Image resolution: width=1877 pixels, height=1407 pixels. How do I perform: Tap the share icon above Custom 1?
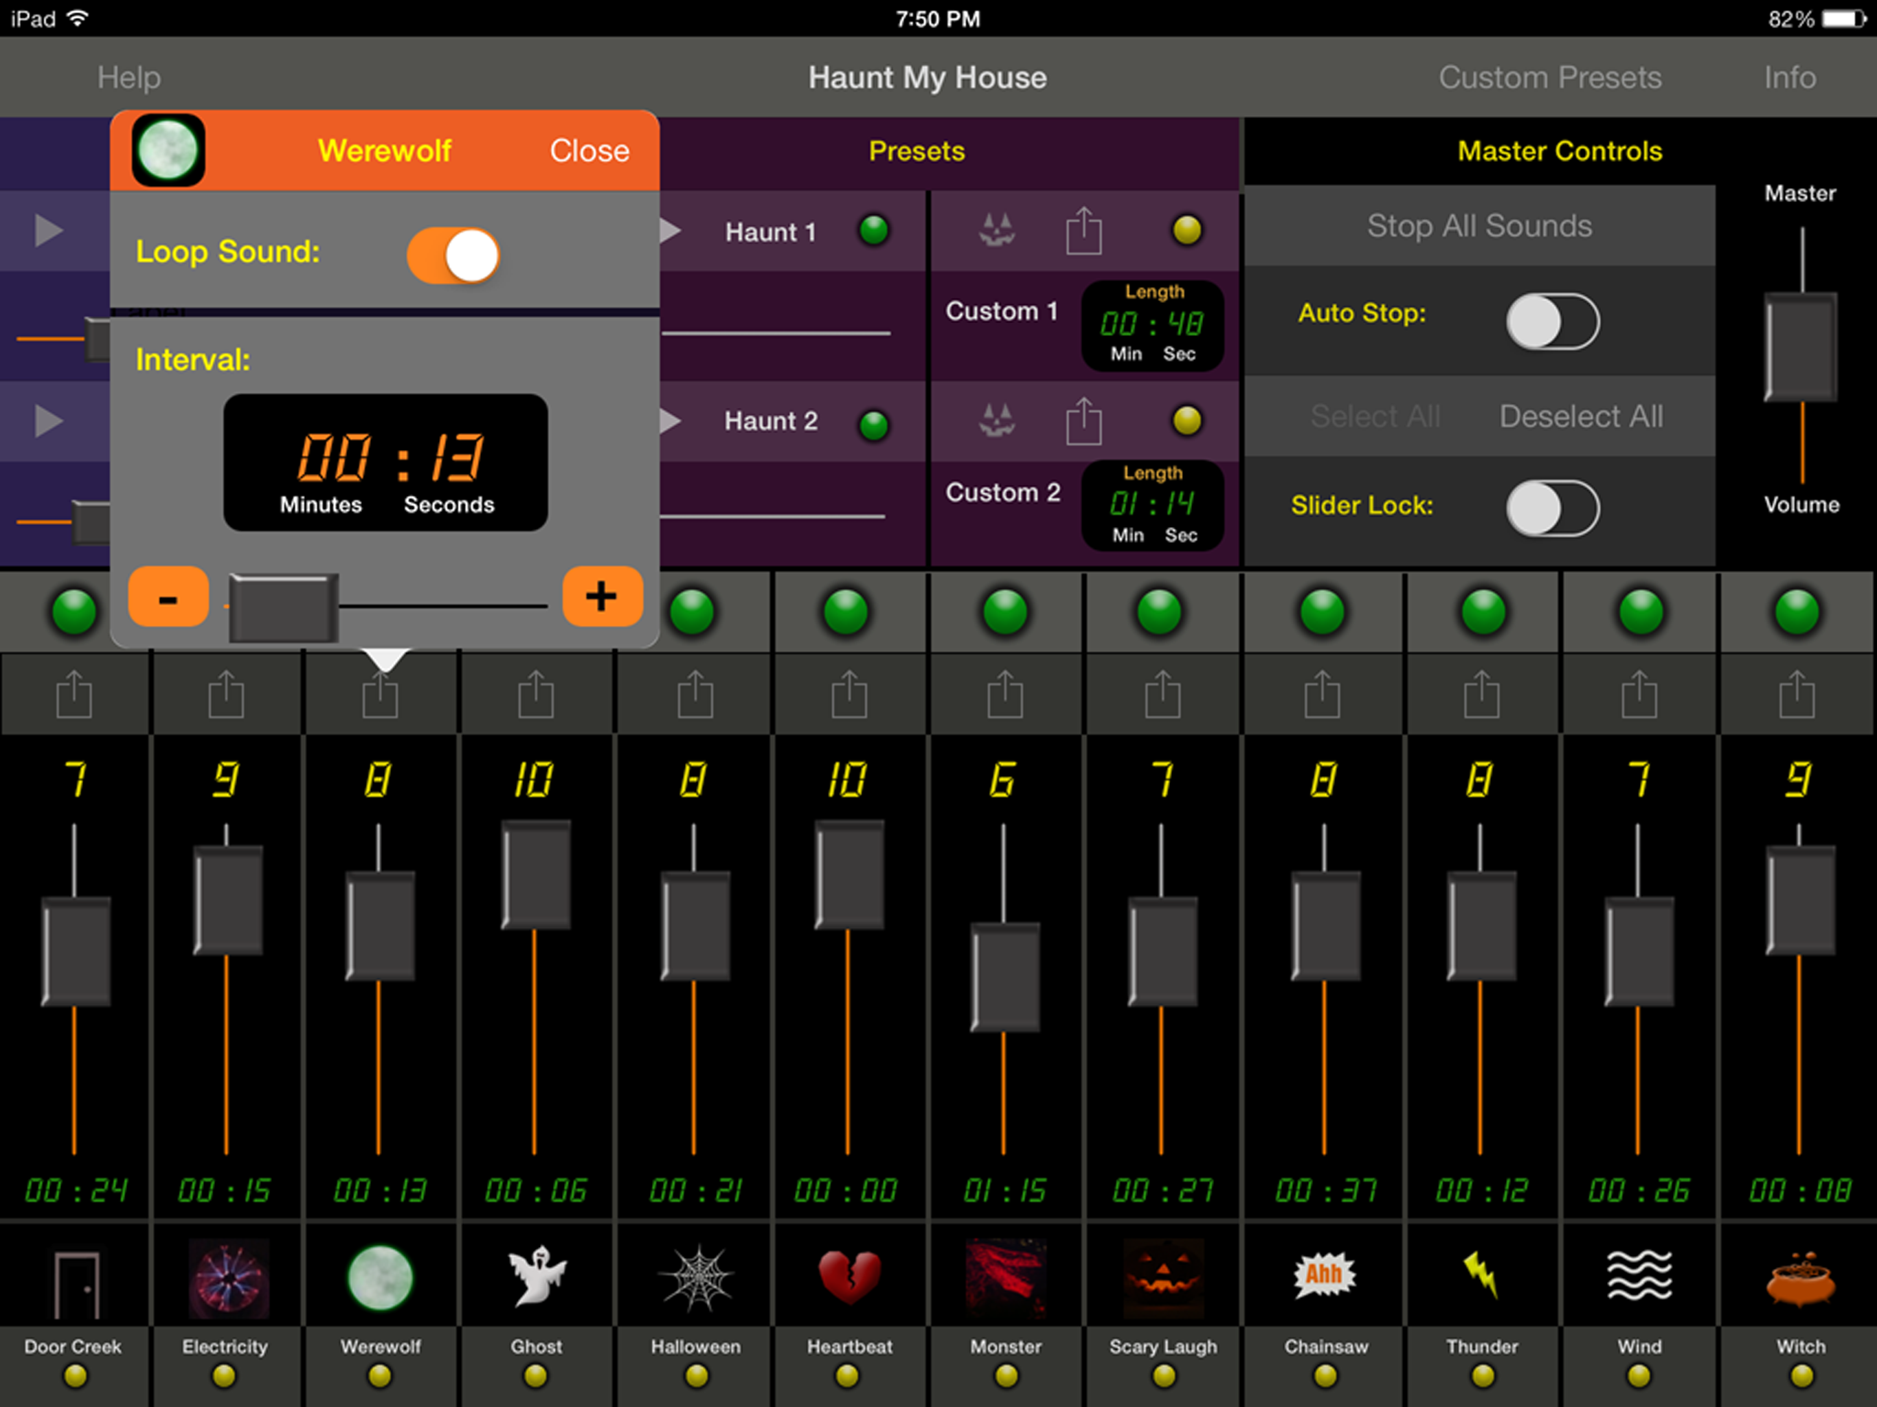1083,231
